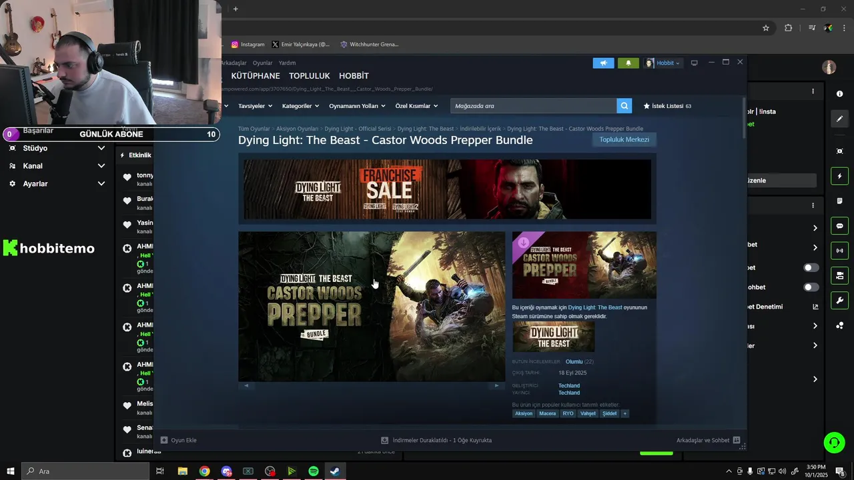
Task: Add a tag with the plus button
Action: [625, 413]
